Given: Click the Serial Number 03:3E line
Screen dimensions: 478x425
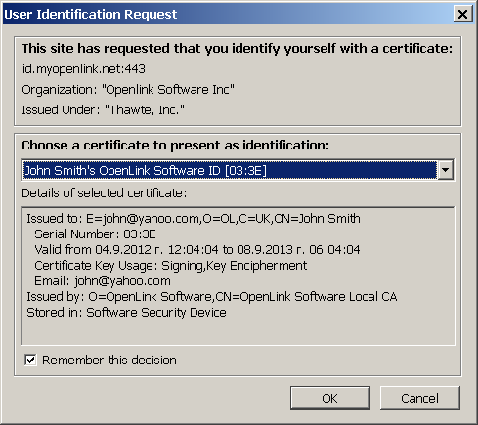Looking at the screenshot, I should tap(95, 234).
